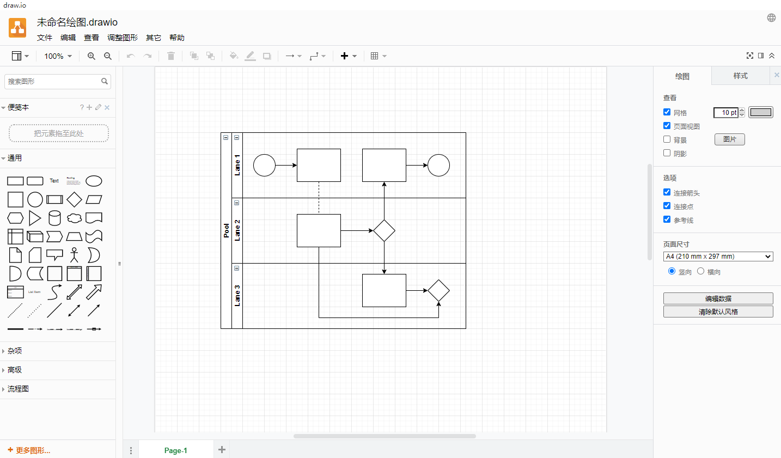The image size is (781, 458).
Task: Enable the 阴影 checkbox
Action: (x=667, y=153)
